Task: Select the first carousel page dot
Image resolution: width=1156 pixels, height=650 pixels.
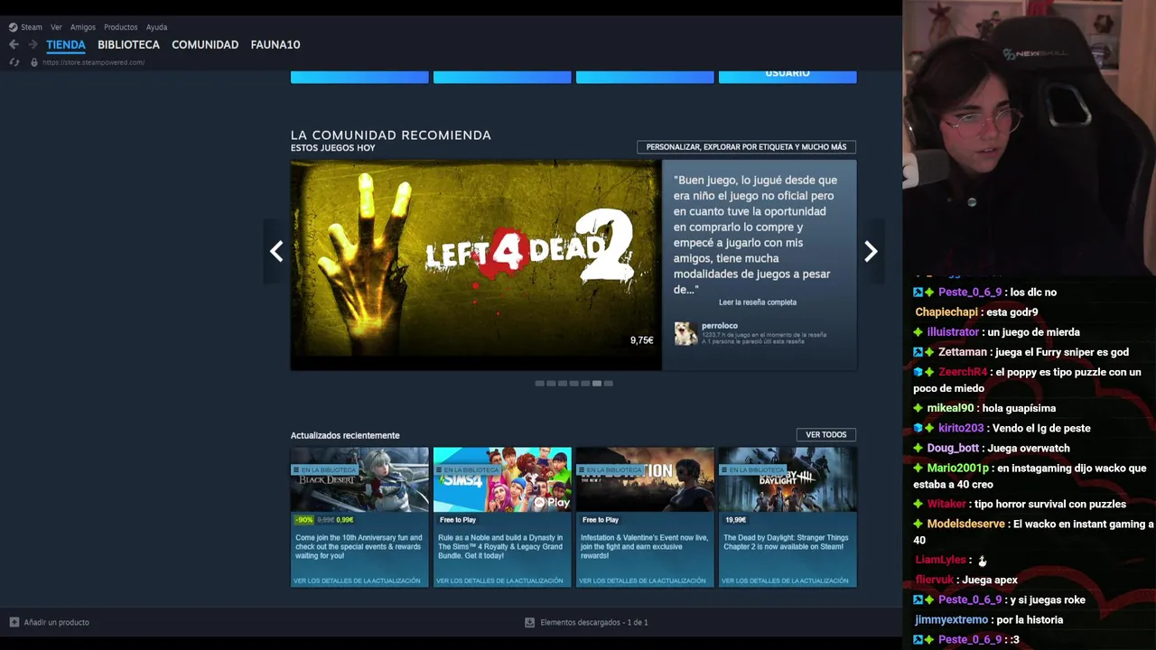Action: click(x=540, y=384)
